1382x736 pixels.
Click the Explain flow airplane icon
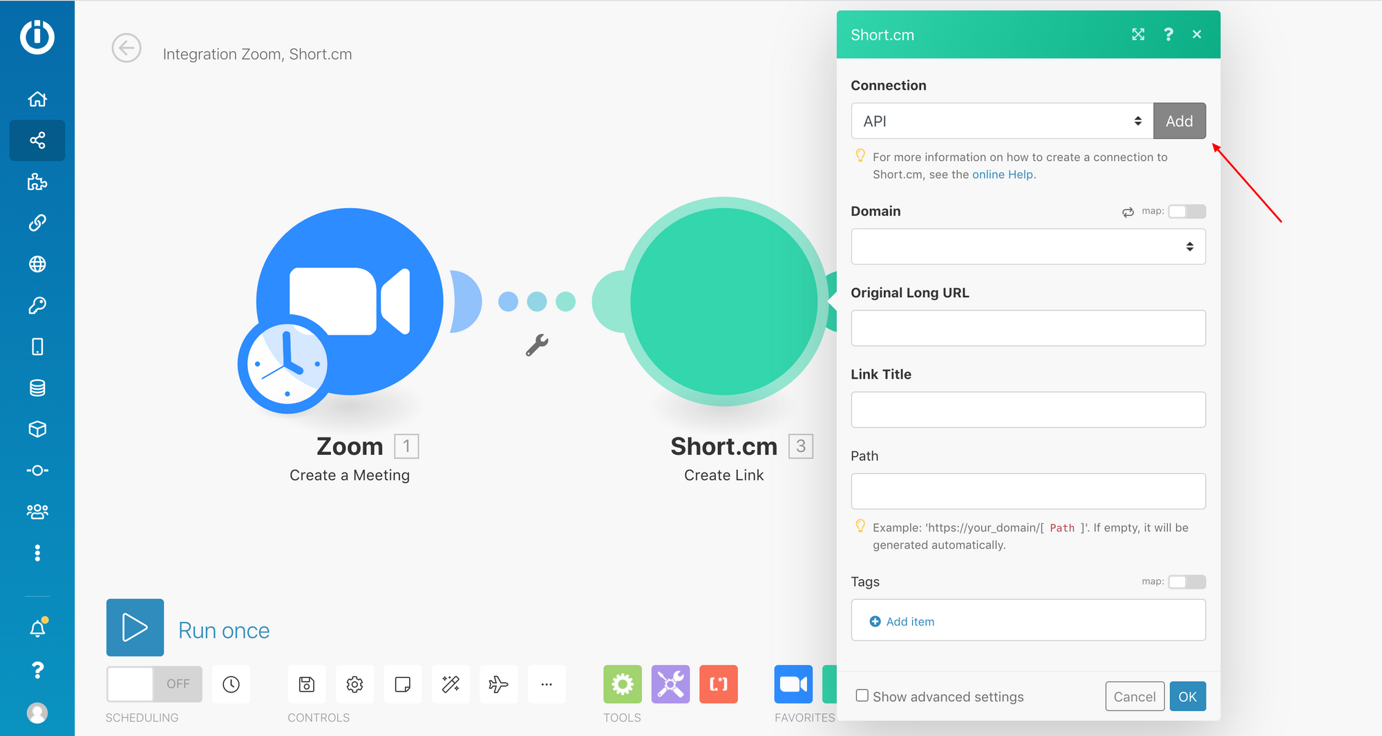point(498,684)
